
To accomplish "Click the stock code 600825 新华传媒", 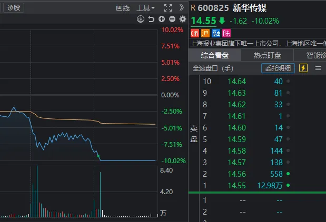I will 232,8.
